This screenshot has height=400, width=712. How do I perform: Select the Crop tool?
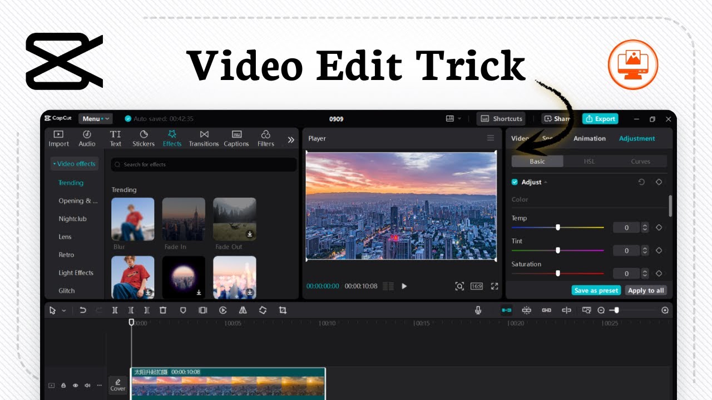coord(283,310)
